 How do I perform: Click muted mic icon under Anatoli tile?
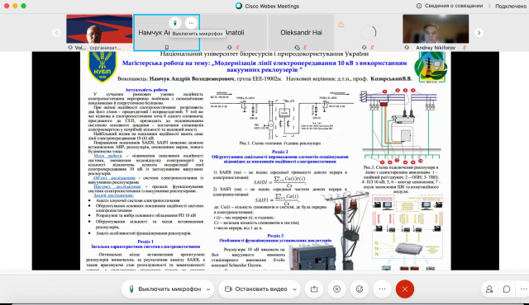coord(237,48)
